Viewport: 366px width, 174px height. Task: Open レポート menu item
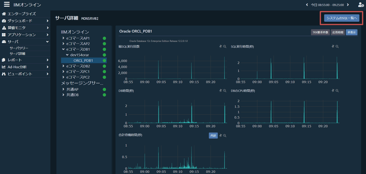pyautogui.click(x=25, y=60)
